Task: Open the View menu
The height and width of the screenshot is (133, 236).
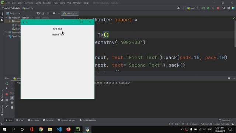Action: click(20, 3)
